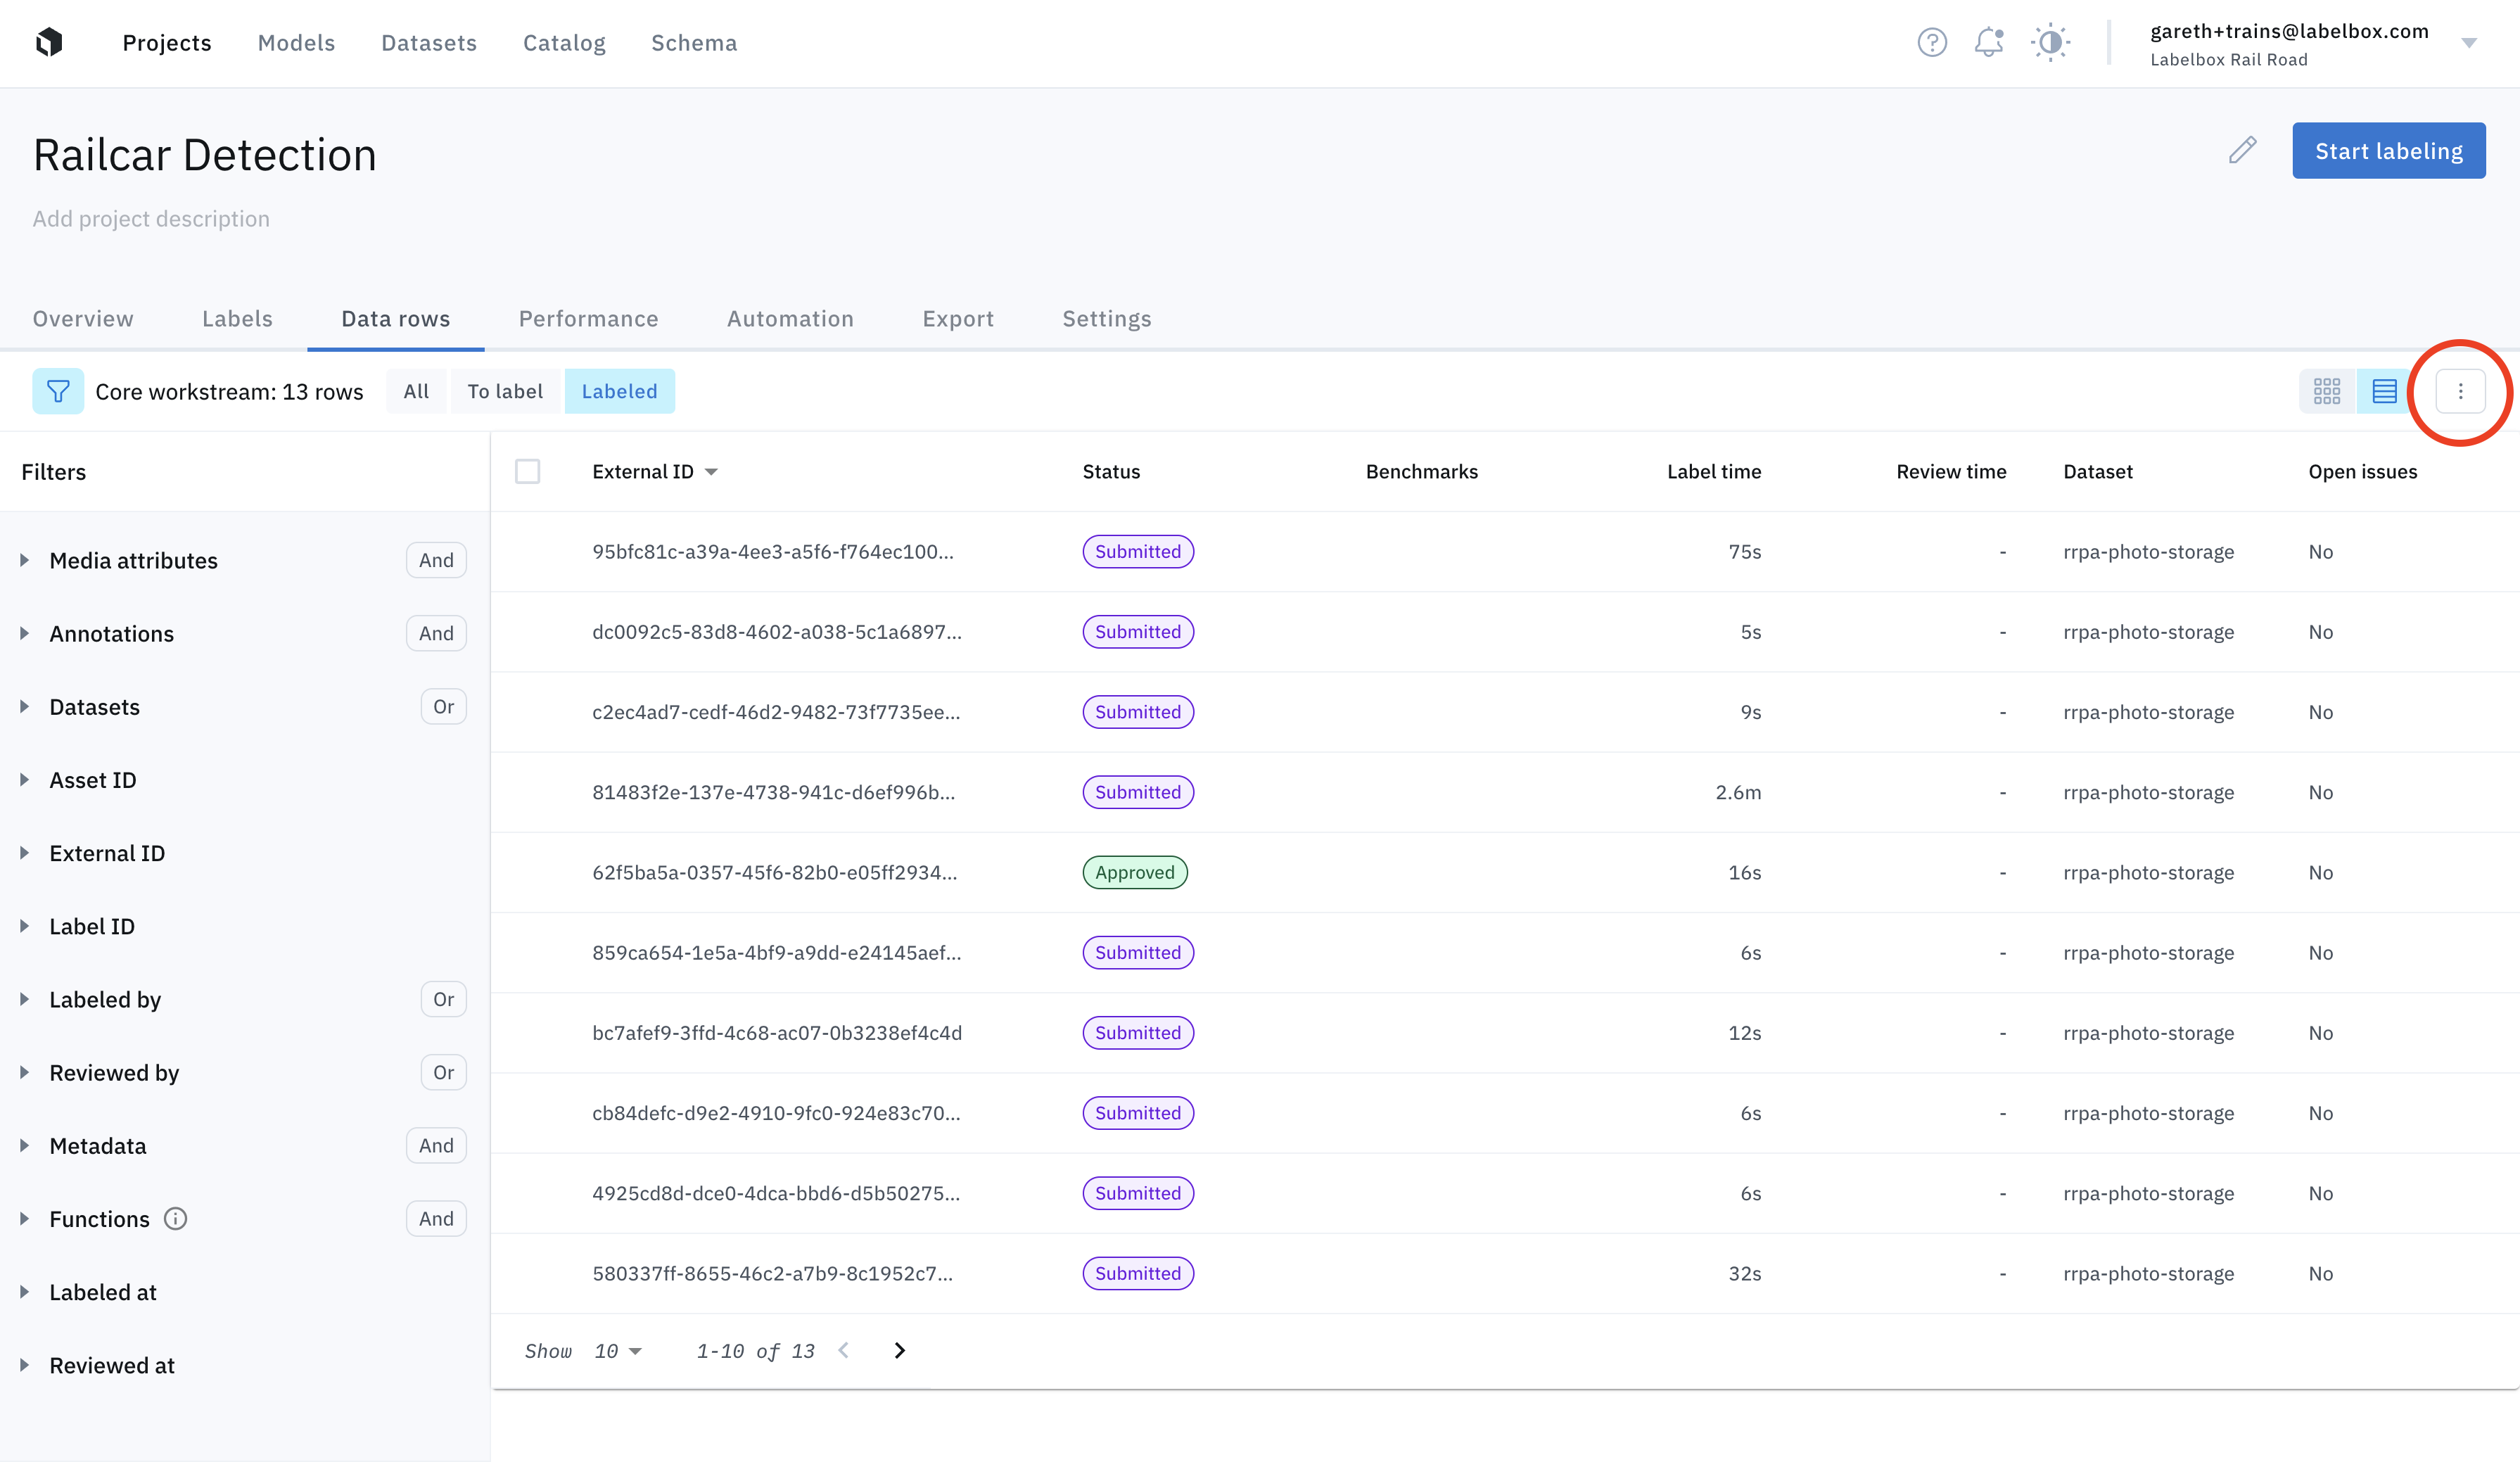Click the filter funnel icon
This screenshot has width=2520, height=1462.
(x=58, y=391)
